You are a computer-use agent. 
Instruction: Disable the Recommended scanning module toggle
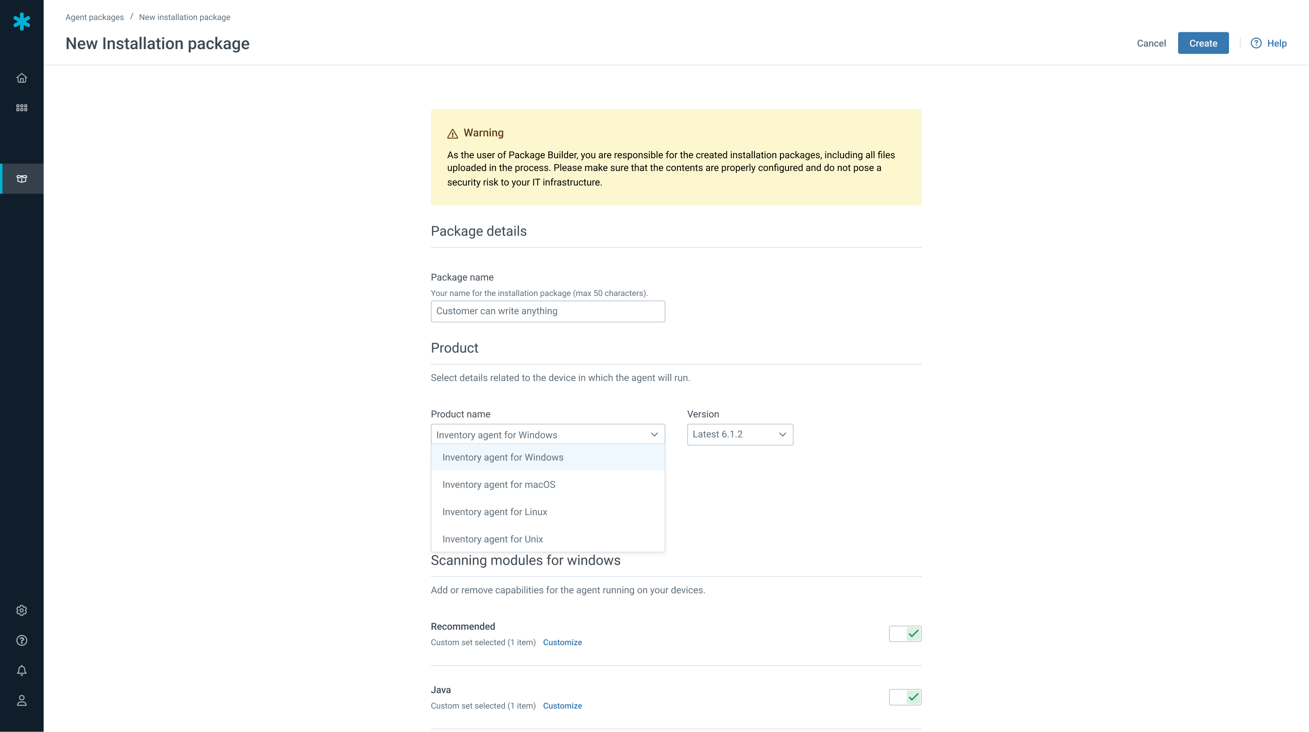pos(904,633)
